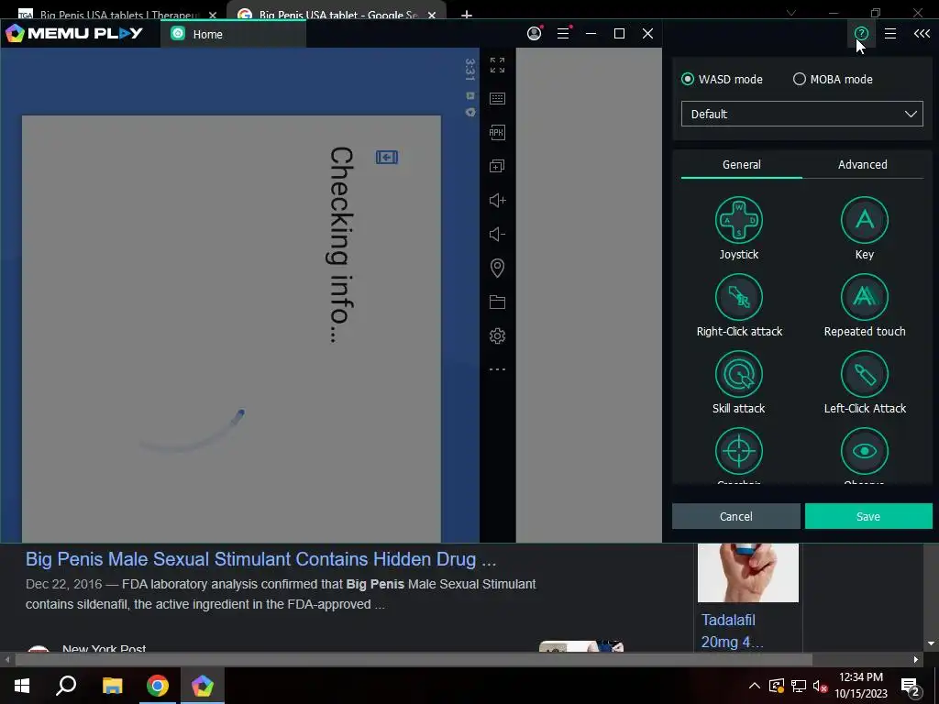Open the notification center icon

911,687
